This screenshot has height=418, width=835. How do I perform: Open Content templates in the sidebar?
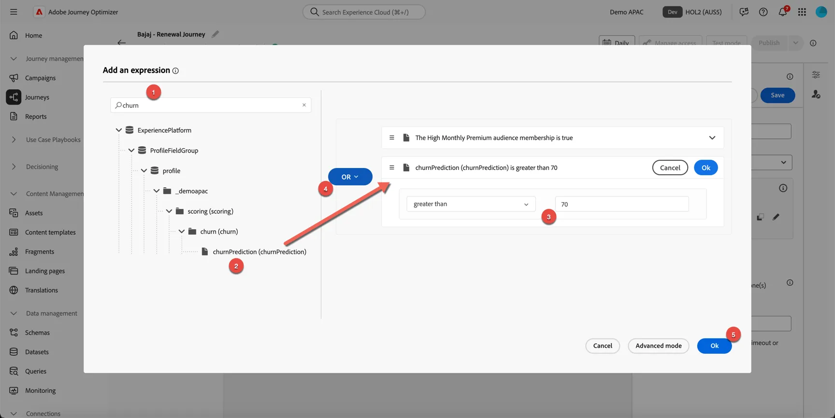[x=50, y=232]
